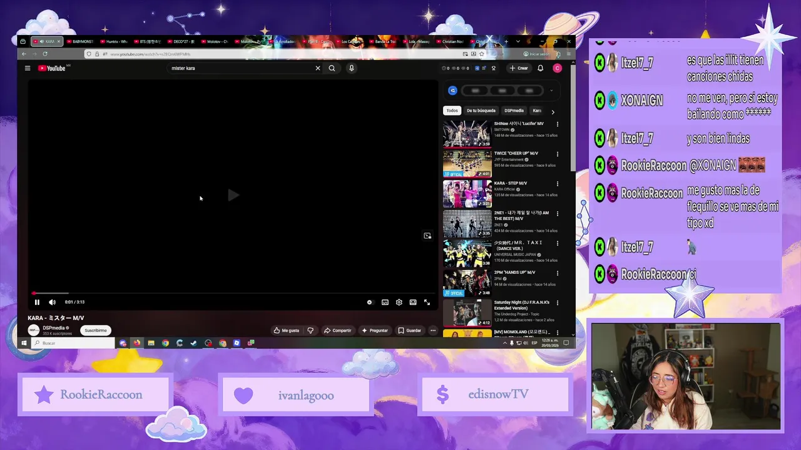Open Steam from the taskbar

(x=193, y=343)
